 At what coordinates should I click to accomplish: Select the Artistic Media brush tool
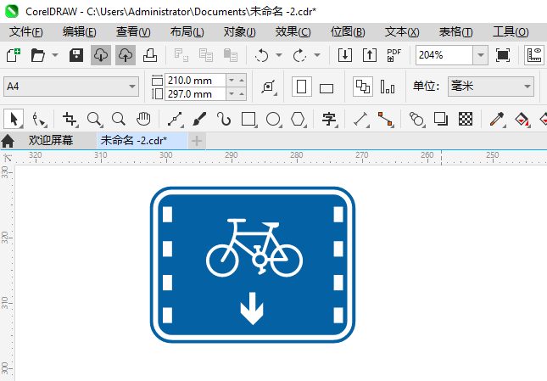[x=199, y=119]
